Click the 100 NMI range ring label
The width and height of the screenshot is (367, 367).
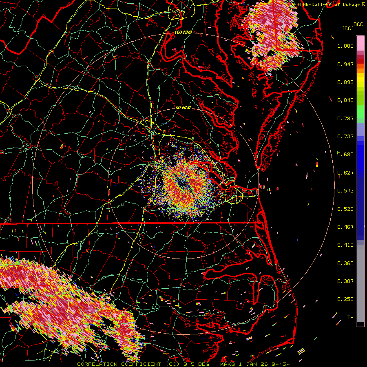click(183, 32)
